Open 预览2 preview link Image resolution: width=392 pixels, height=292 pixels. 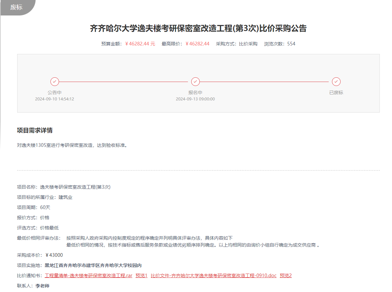point(286,276)
